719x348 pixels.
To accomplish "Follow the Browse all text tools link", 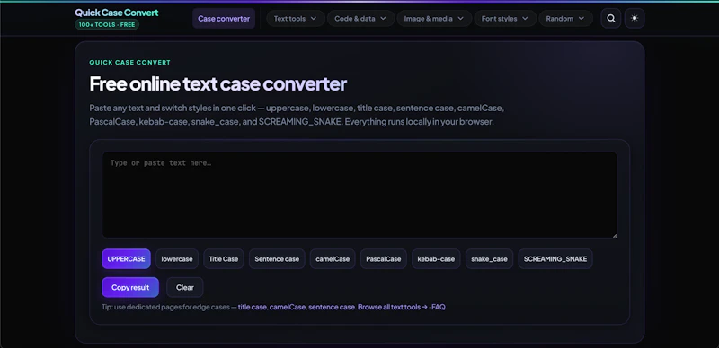I will click(x=393, y=307).
